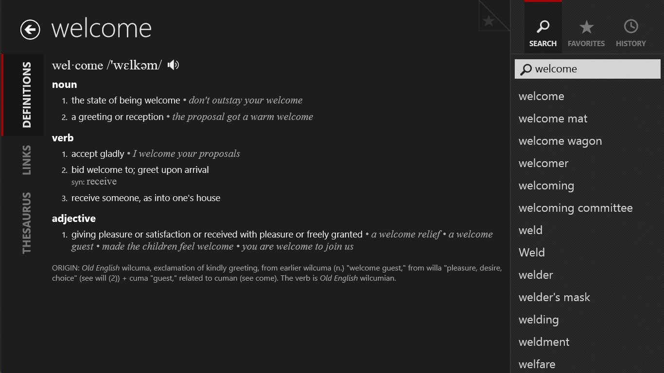Open the Search tab
This screenshot has height=373, width=664.
pyautogui.click(x=542, y=32)
